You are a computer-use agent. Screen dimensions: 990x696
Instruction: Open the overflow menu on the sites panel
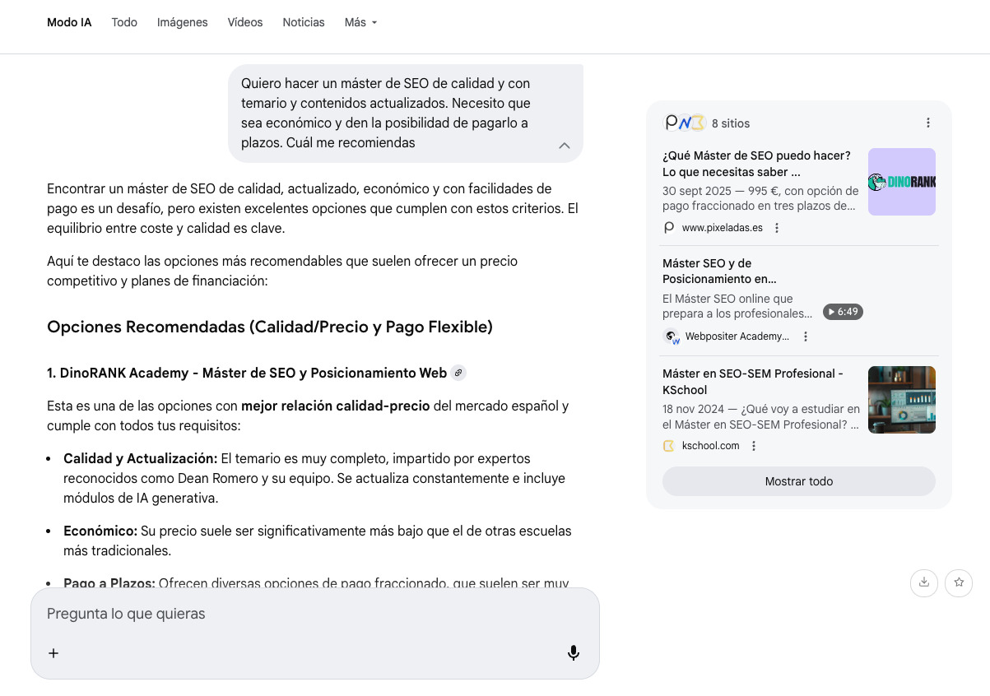(x=928, y=122)
